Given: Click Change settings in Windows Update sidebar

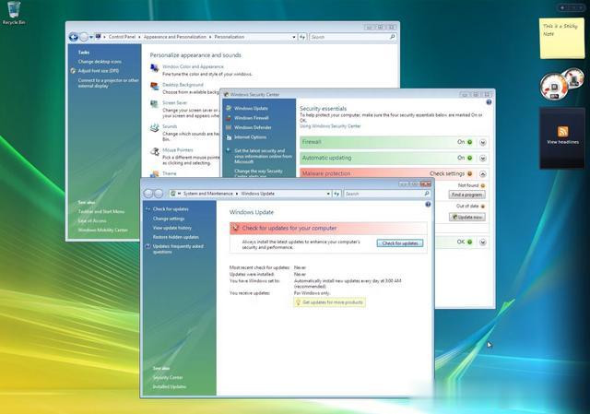Looking at the screenshot, I should [169, 219].
